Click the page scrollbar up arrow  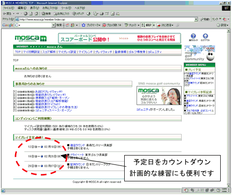click(229, 31)
